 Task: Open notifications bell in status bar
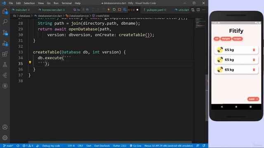(x=204, y=146)
